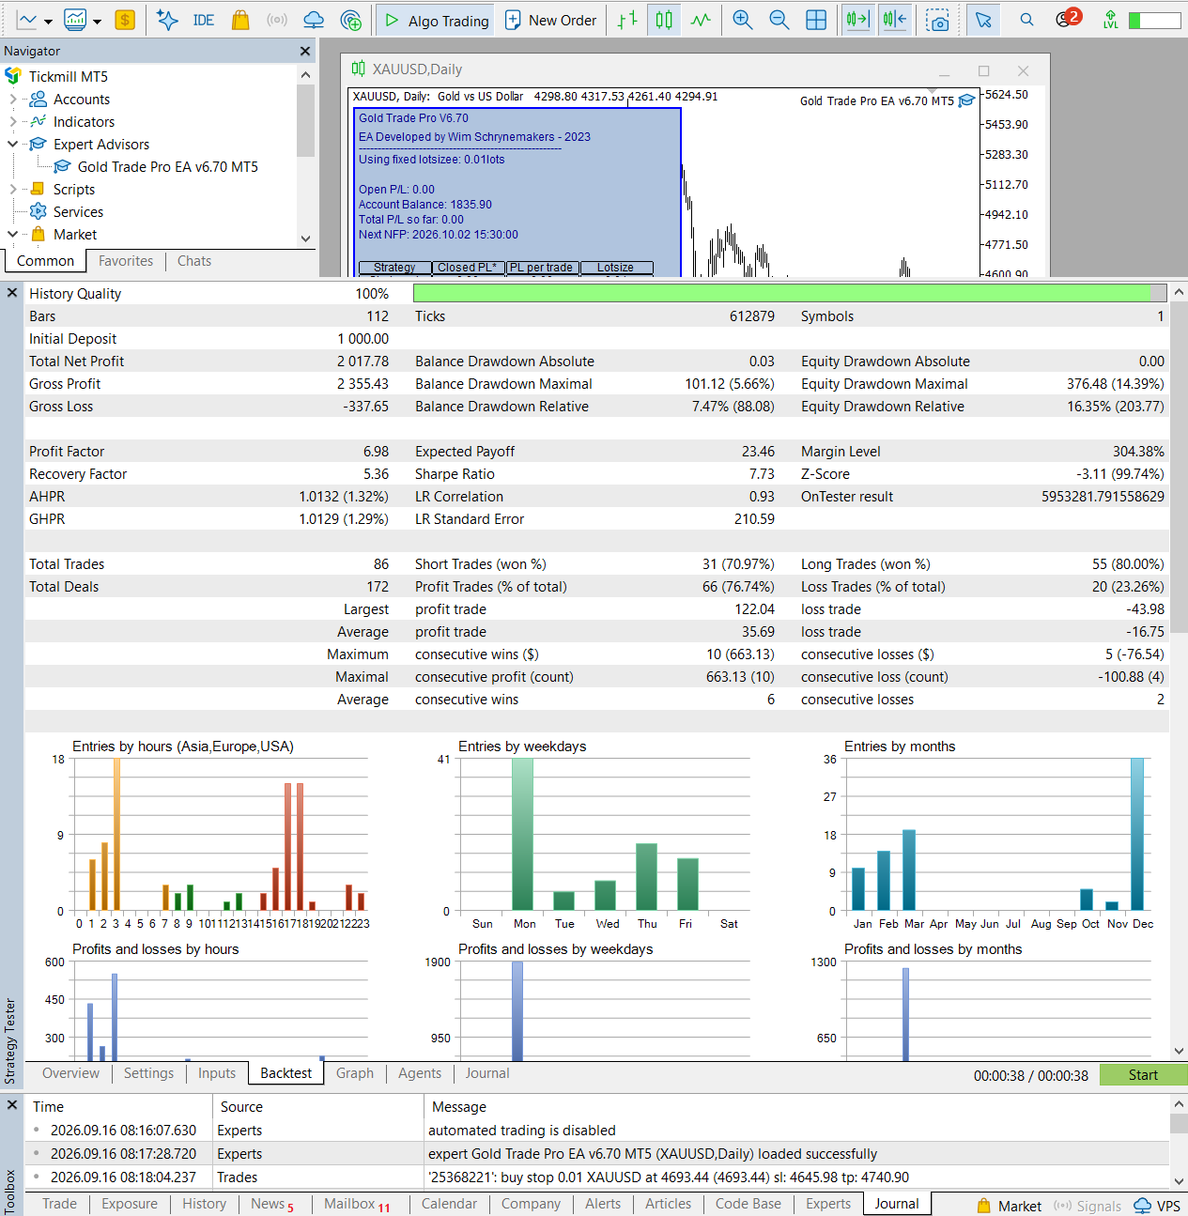Screen dimensions: 1188x1216
Task: Open the Overview tab in Strategy Tester
Action: coord(70,1073)
